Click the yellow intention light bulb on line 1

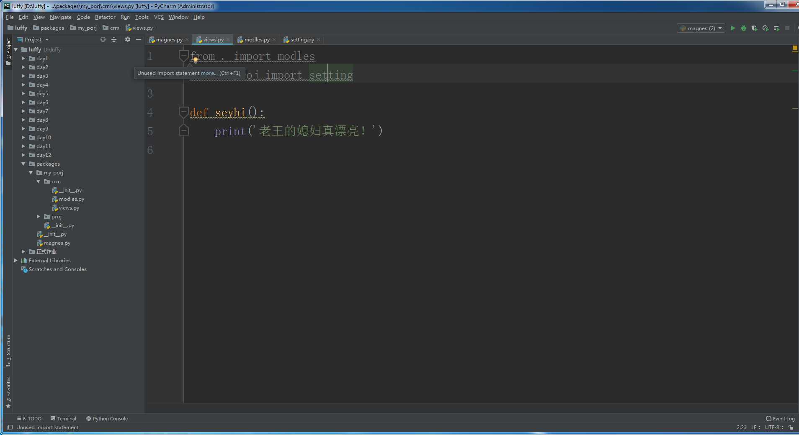click(196, 60)
